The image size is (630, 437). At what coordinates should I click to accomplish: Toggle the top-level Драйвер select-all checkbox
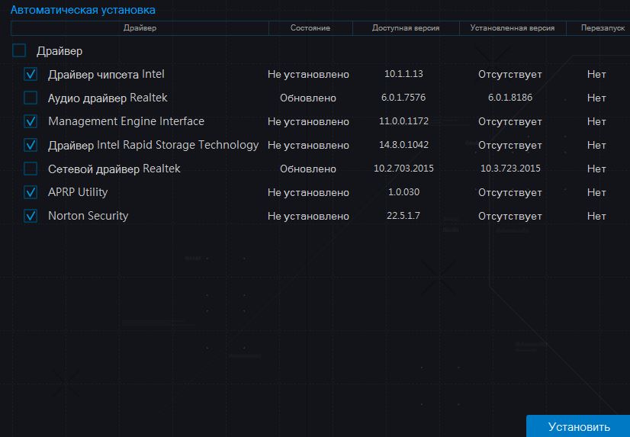point(20,51)
